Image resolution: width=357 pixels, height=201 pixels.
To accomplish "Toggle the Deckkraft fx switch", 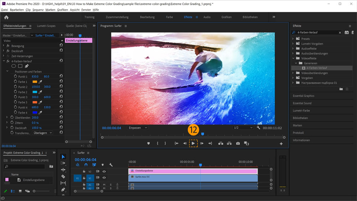I will click(x=8, y=51).
